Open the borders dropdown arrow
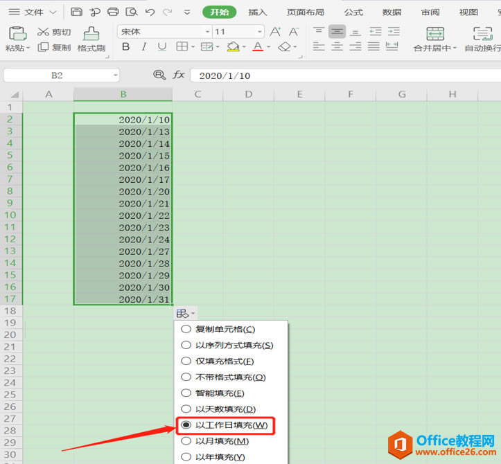501x464 pixels. click(x=193, y=47)
